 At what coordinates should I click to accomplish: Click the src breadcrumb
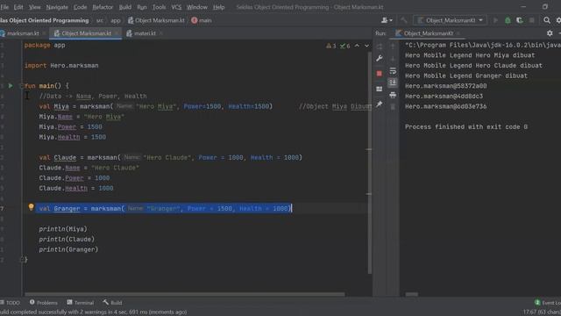[x=100, y=20]
